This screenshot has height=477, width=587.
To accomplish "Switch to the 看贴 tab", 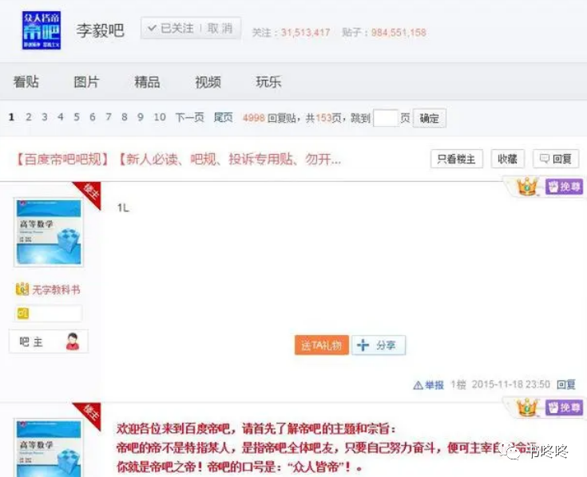I will point(26,82).
